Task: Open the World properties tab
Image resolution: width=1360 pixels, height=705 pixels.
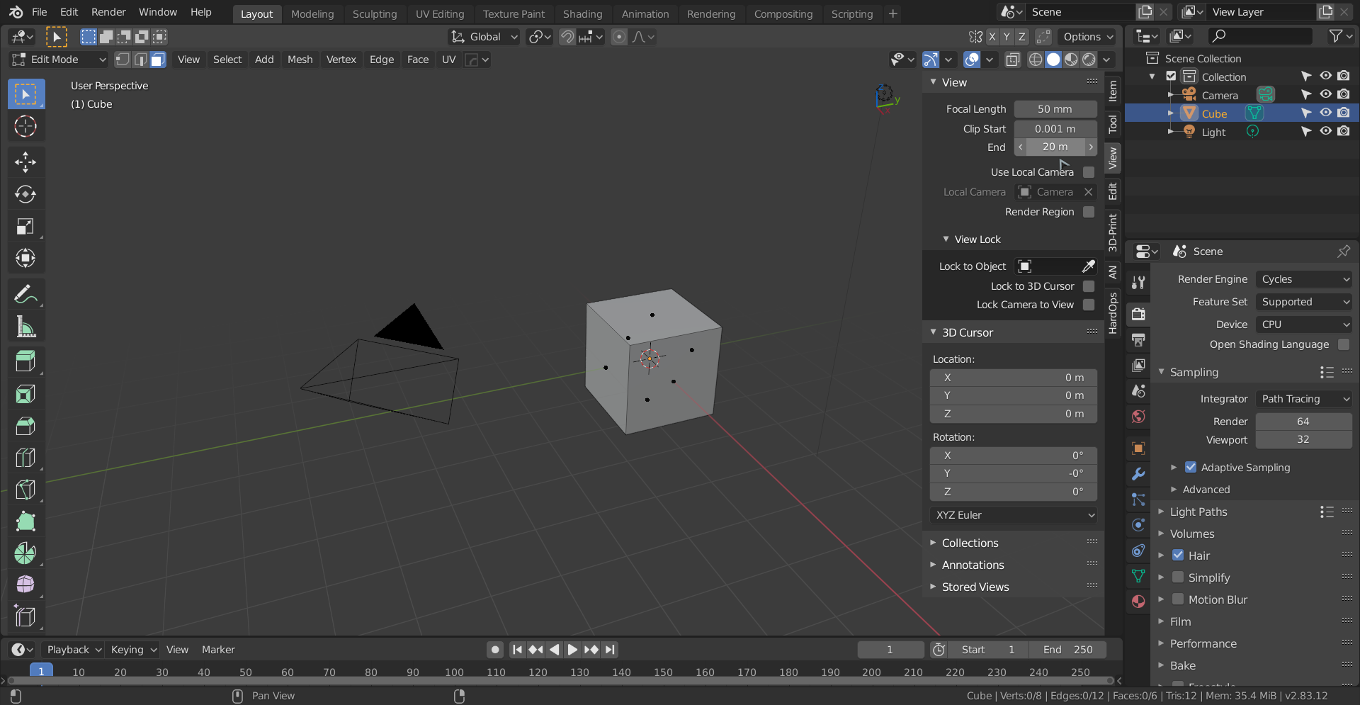Action: pyautogui.click(x=1138, y=417)
